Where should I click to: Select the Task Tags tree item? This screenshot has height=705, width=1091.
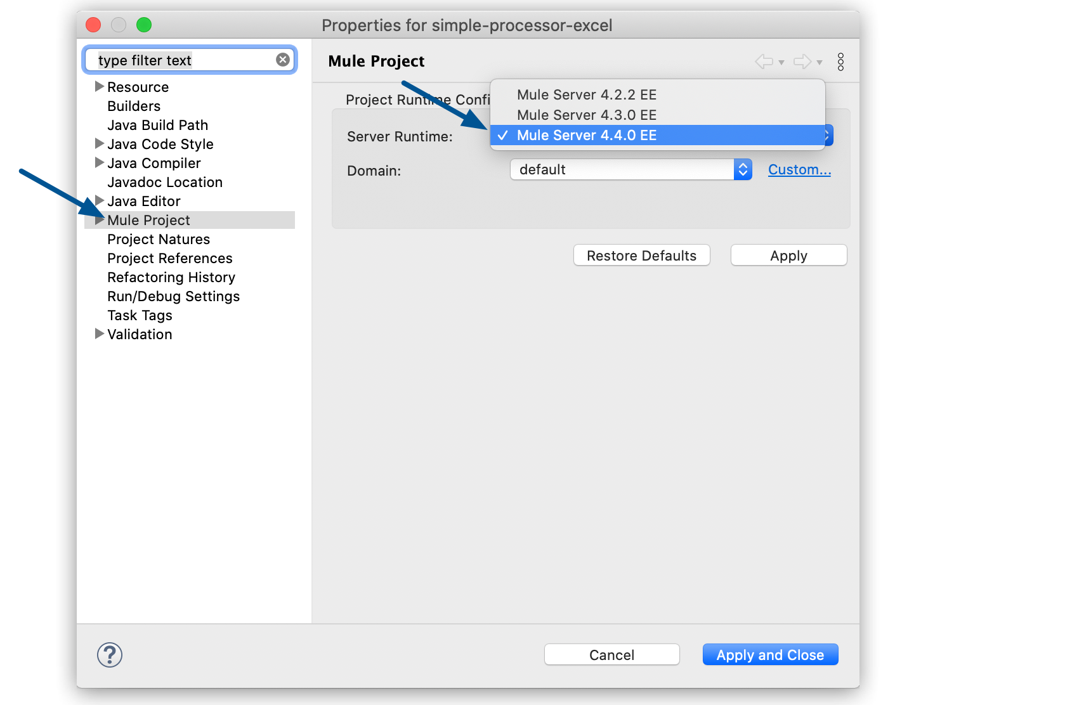point(140,315)
